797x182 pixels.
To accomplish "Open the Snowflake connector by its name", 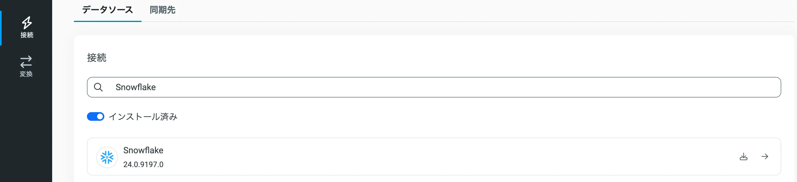I will (x=143, y=150).
